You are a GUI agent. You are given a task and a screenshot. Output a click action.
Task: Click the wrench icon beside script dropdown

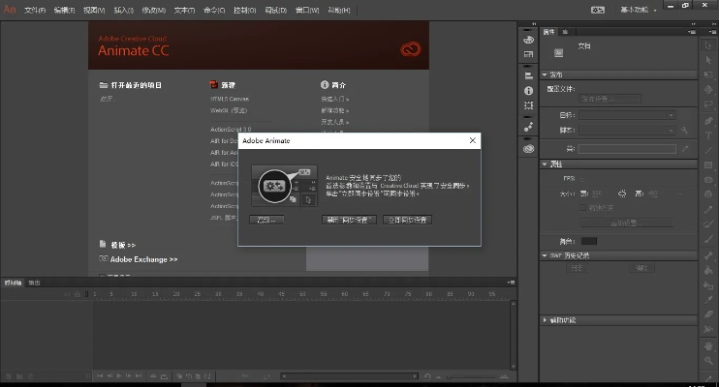point(684,131)
